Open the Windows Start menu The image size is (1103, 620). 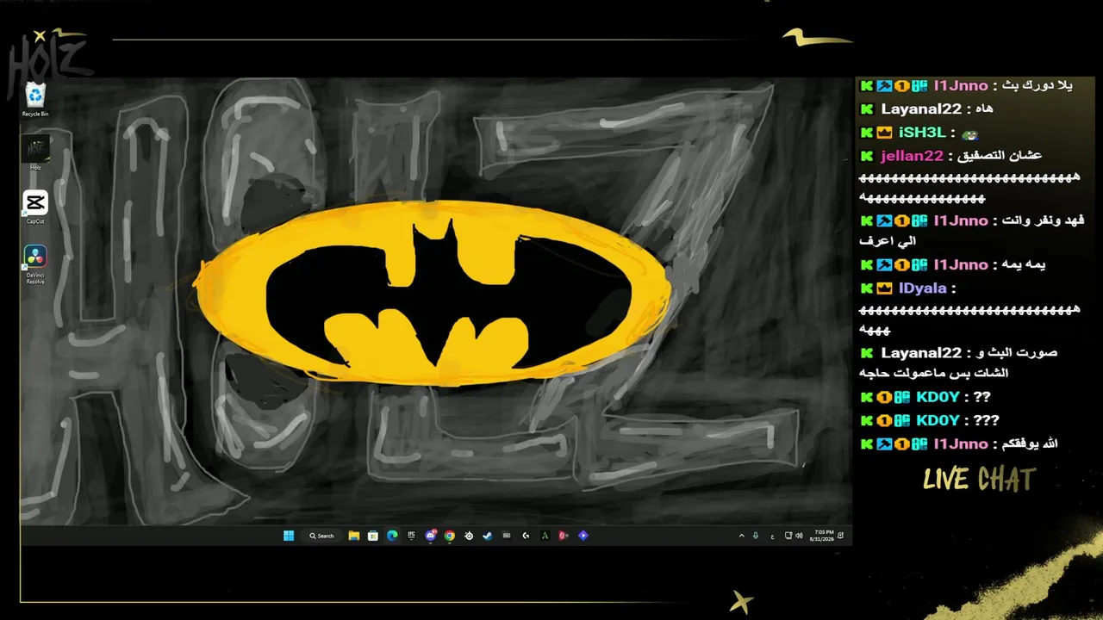point(289,536)
